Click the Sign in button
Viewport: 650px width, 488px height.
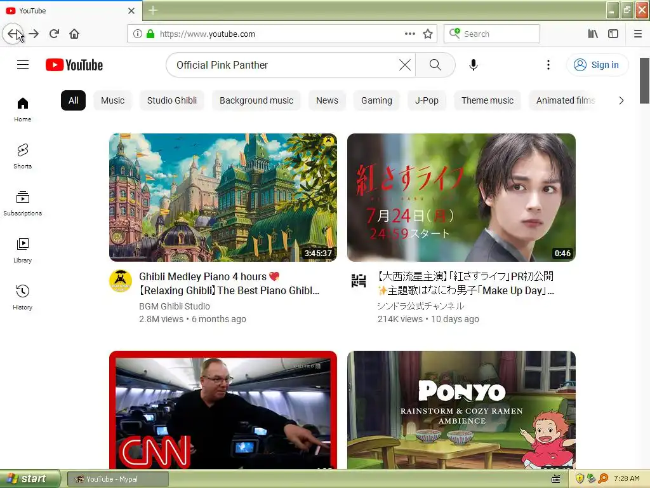[x=597, y=65]
